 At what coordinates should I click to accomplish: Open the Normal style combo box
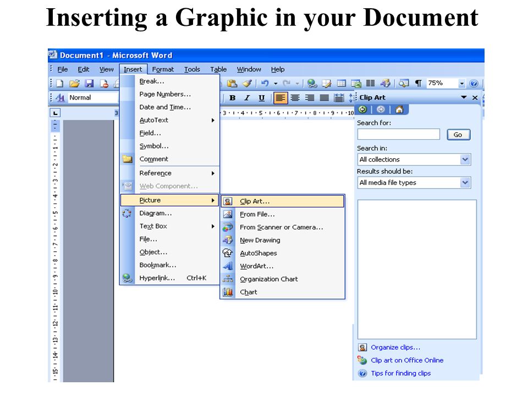coord(93,98)
